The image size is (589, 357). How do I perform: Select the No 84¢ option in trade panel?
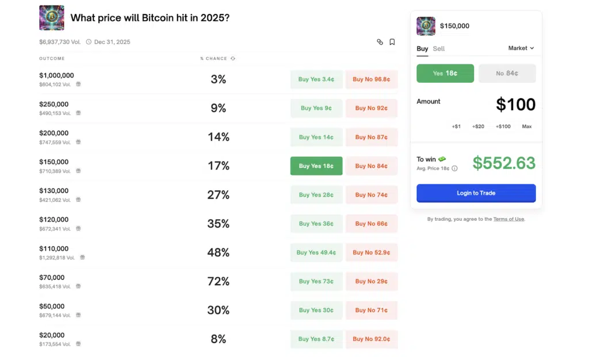pos(507,74)
